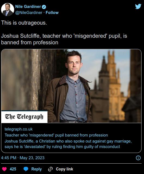The height and width of the screenshot is (174, 144).
Task: Open the Telegraph article preview image
Action: (71, 86)
